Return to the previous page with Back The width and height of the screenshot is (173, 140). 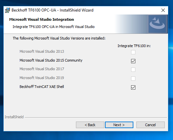[90, 125]
